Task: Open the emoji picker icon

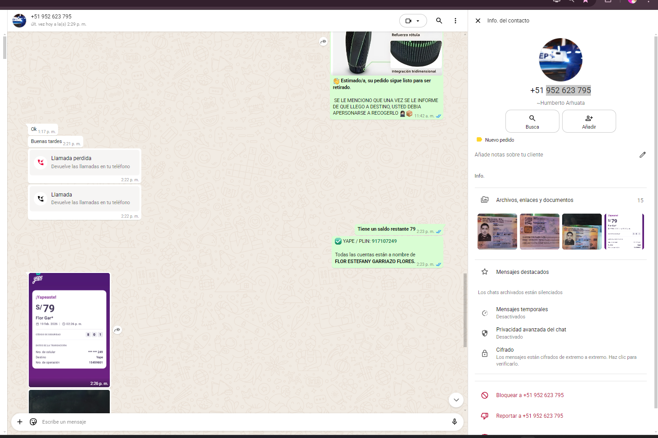Action: coord(33,422)
